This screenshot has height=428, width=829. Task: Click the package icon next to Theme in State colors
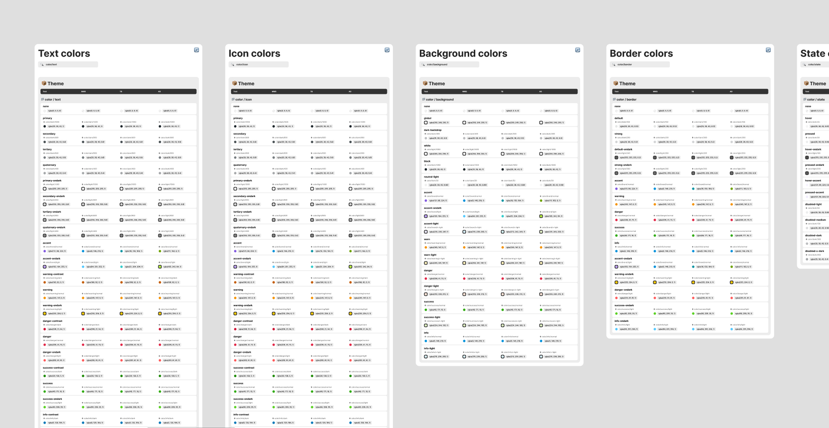(806, 83)
